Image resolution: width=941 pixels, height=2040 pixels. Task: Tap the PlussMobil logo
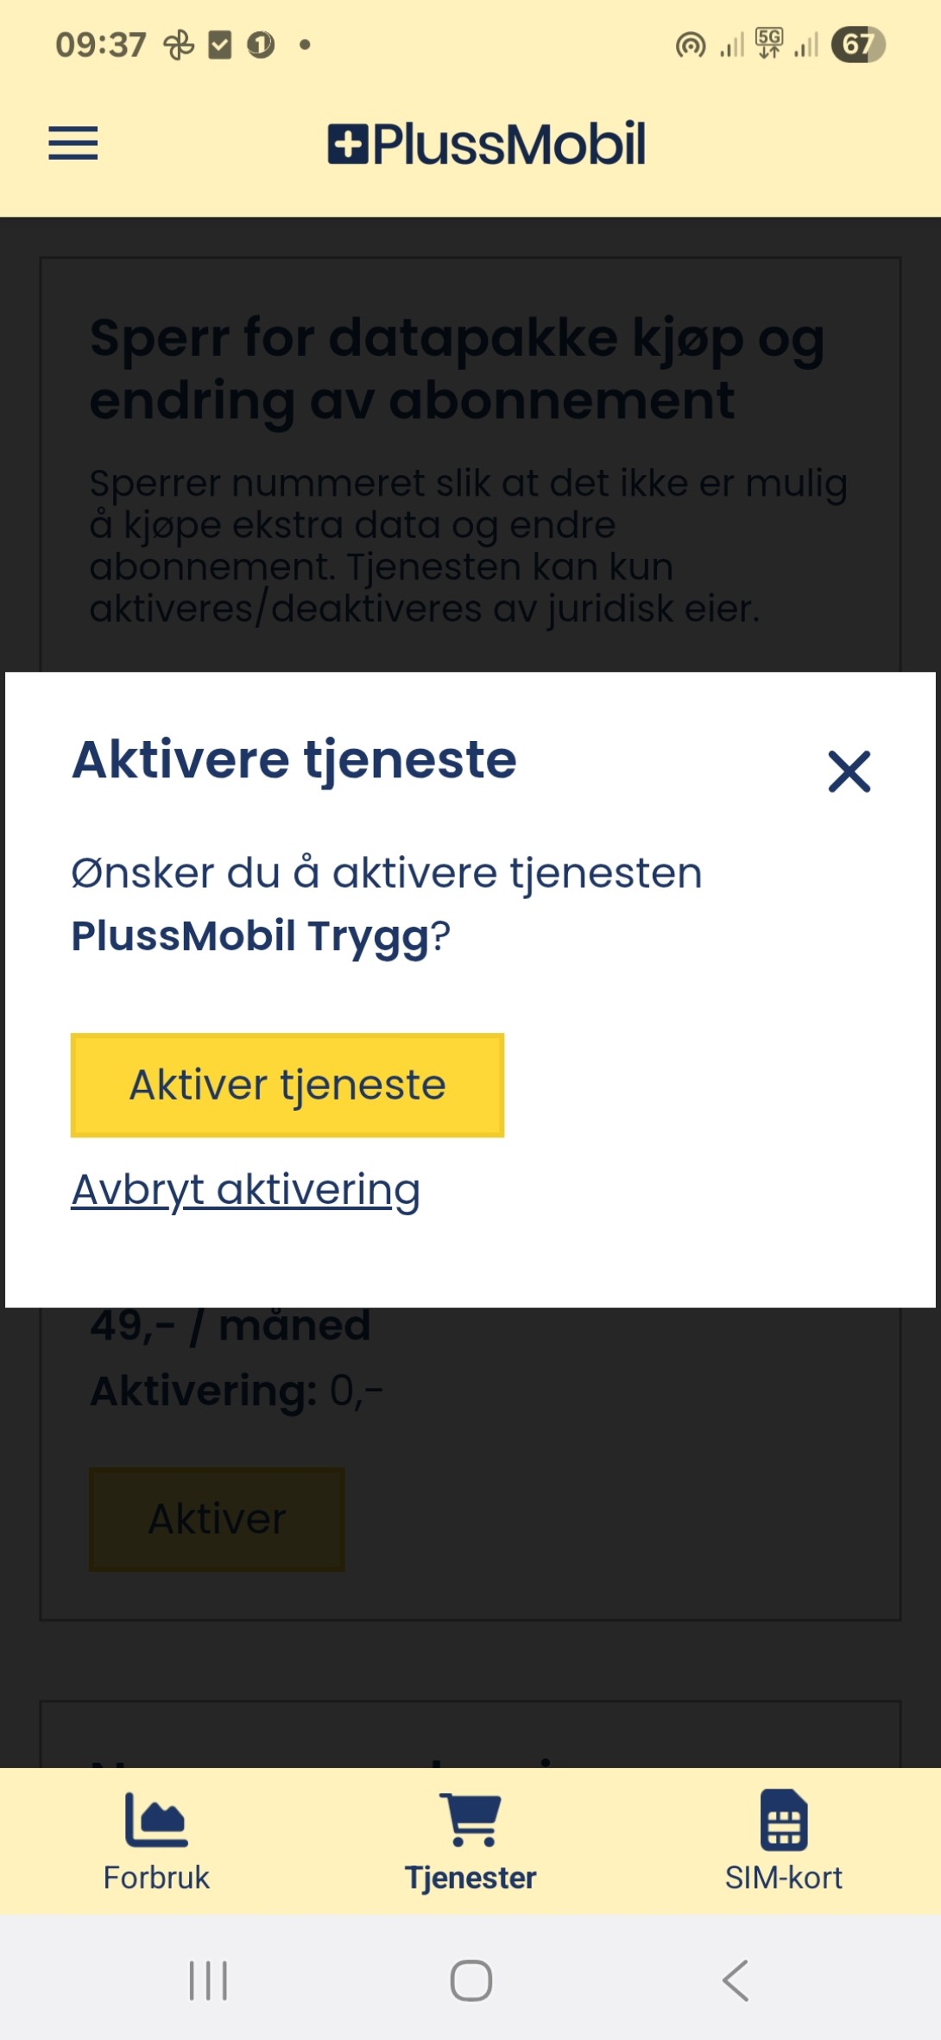point(486,143)
